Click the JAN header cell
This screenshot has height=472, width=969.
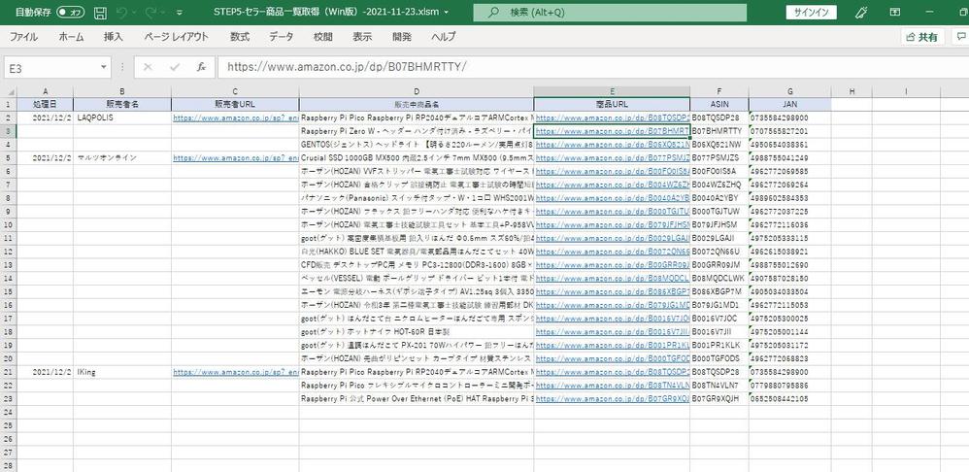coord(789,104)
